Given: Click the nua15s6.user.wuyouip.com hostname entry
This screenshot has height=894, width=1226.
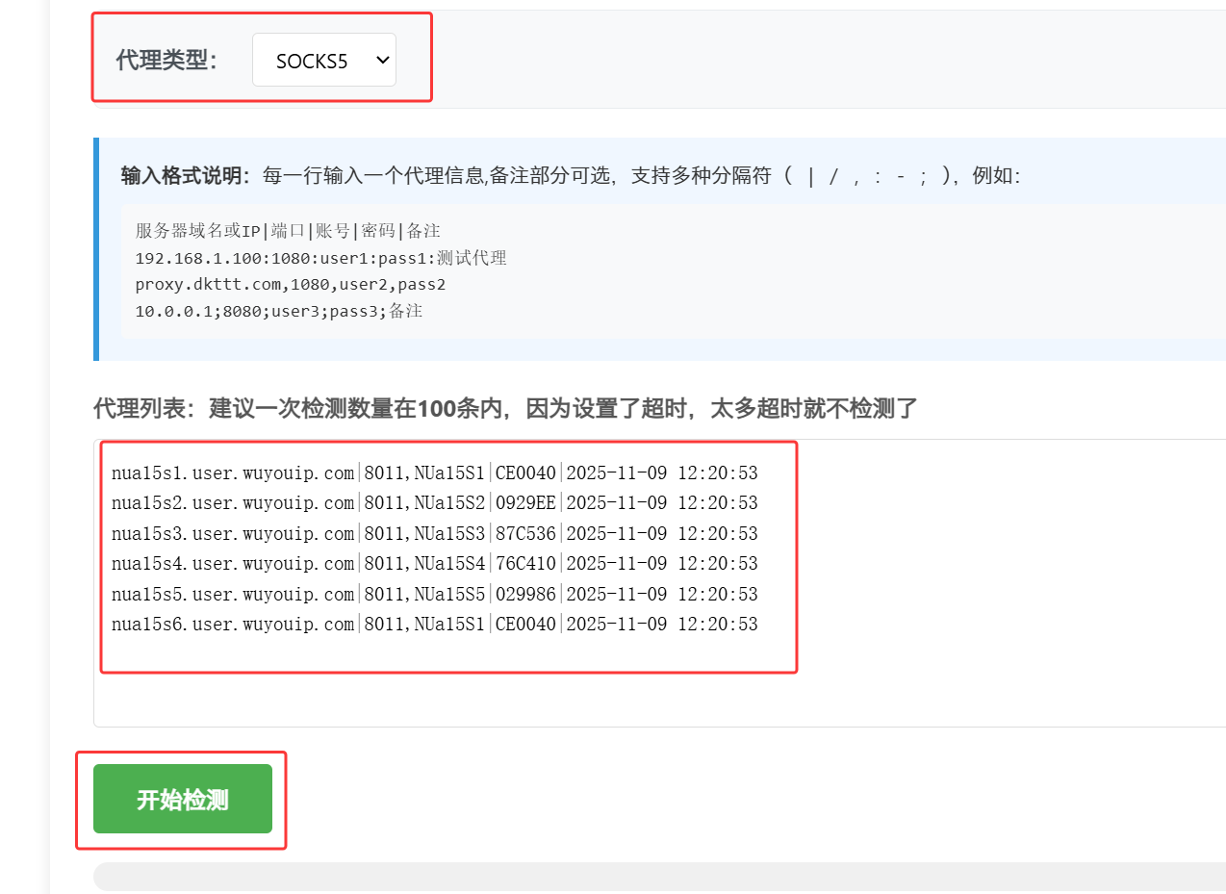Looking at the screenshot, I should (x=233, y=625).
